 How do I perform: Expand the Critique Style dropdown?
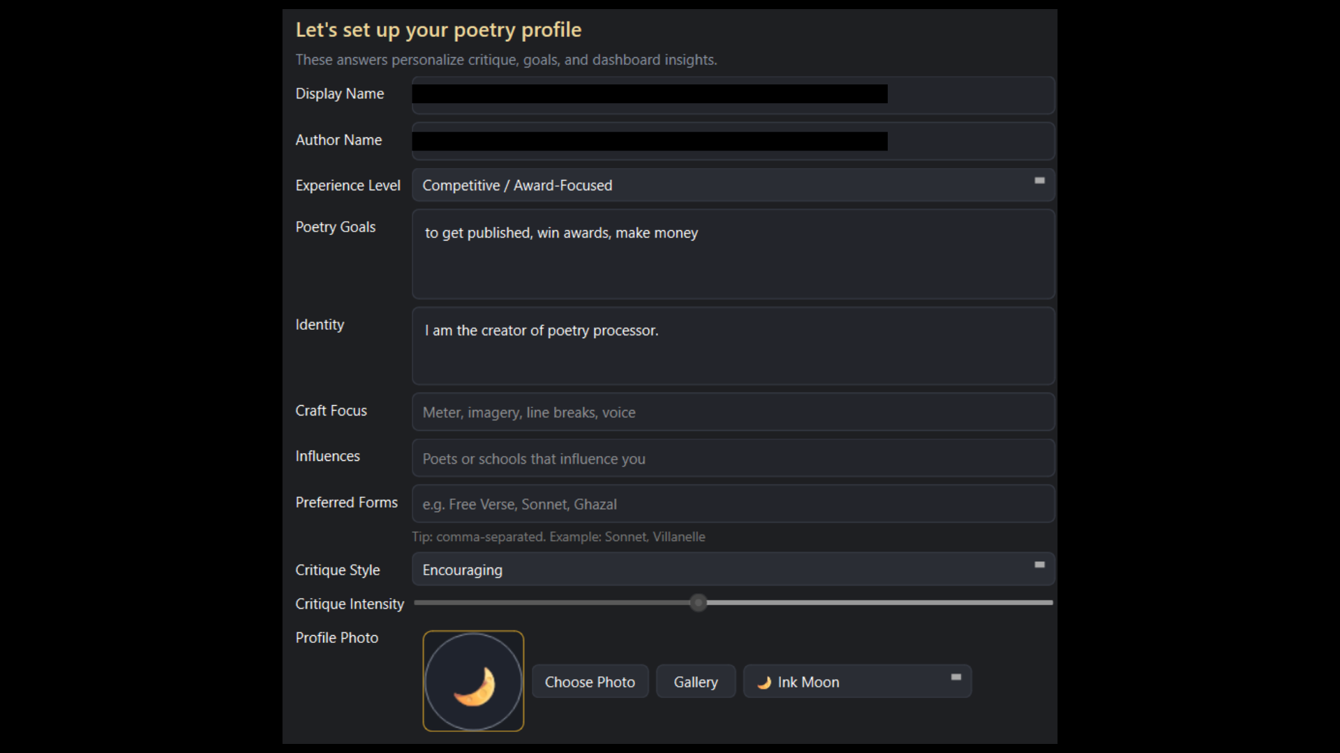point(732,570)
